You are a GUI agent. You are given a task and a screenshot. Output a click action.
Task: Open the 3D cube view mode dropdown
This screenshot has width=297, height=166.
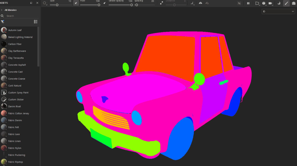point(264,3)
